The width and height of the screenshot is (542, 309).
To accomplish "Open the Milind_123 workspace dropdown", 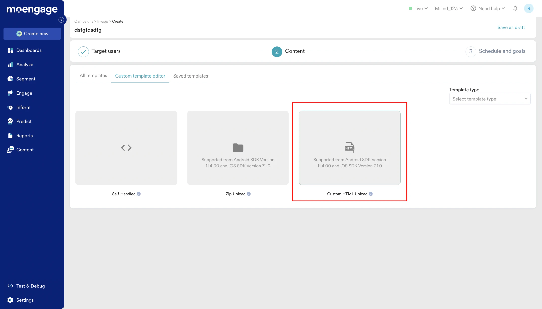I will click(449, 9).
